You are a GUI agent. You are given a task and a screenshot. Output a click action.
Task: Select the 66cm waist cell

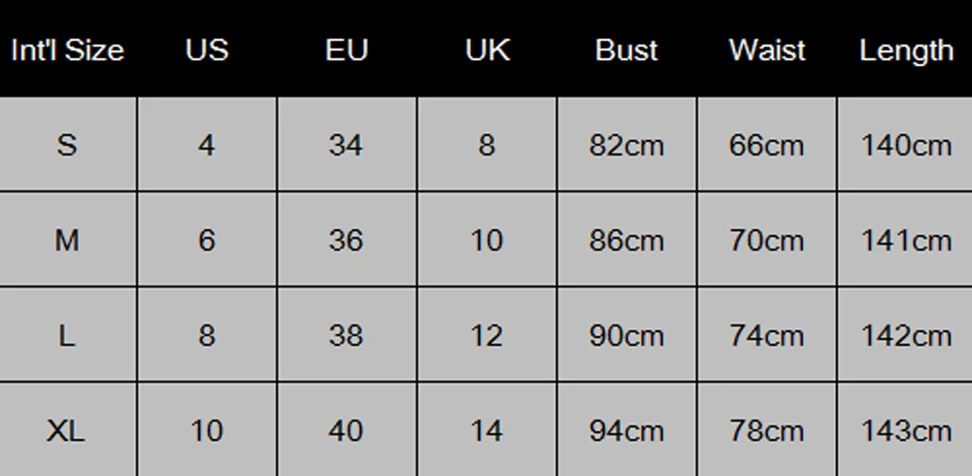pyautogui.click(x=767, y=144)
